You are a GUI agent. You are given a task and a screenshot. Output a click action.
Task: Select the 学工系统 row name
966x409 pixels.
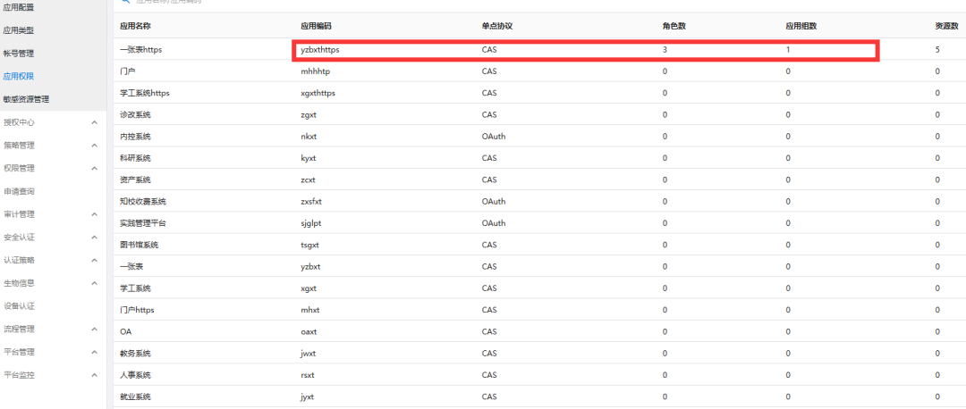136,288
